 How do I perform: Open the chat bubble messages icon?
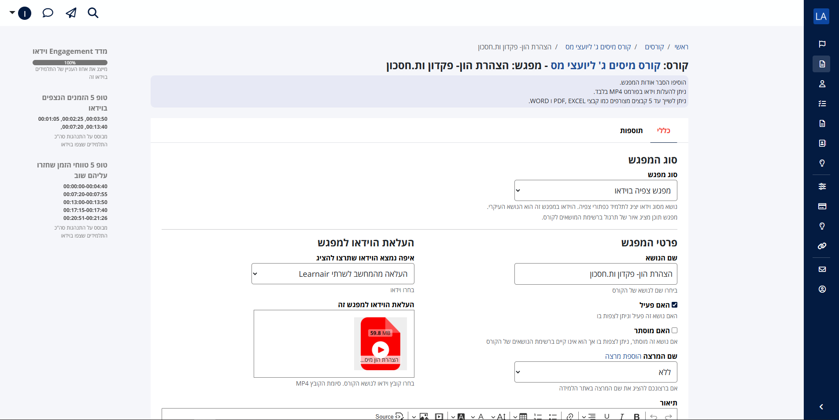(x=48, y=13)
